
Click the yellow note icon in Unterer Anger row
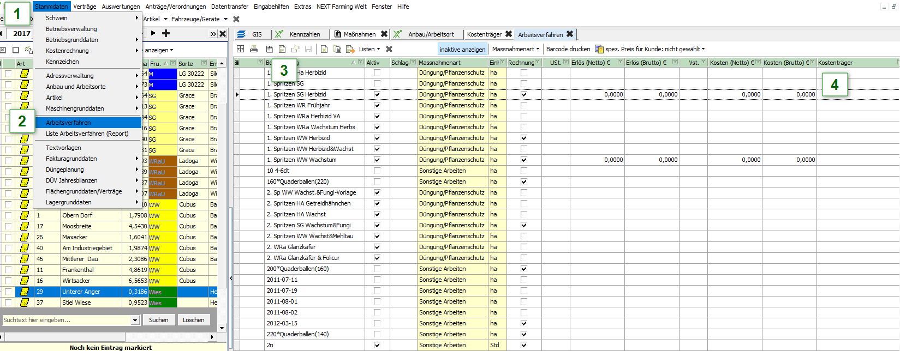pyautogui.click(x=24, y=292)
